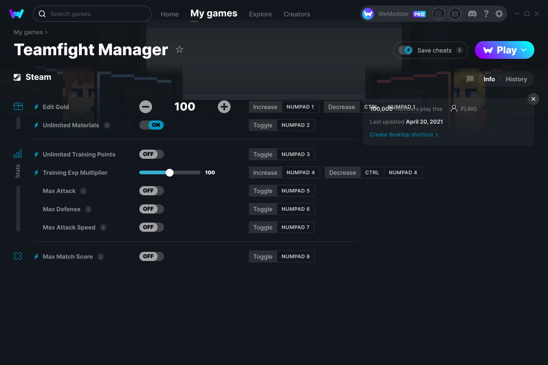Show info for Save cheats

point(459,50)
